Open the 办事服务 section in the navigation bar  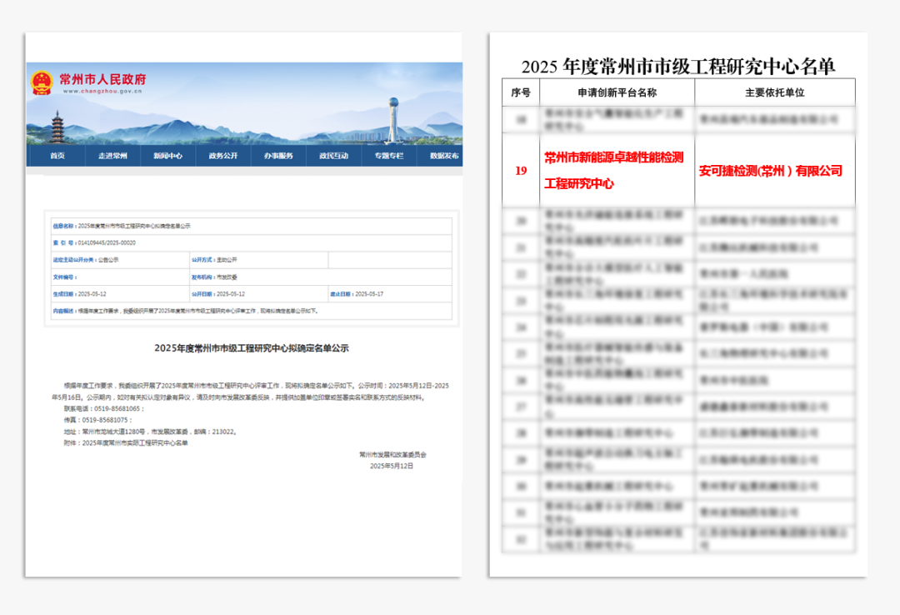pos(278,156)
